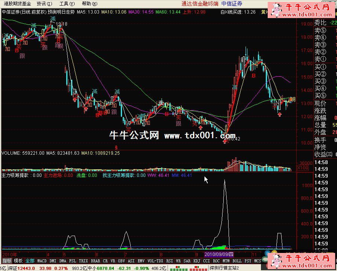Select the DMA indicator tab
Screen dimensions: 337x271
(63, 261)
